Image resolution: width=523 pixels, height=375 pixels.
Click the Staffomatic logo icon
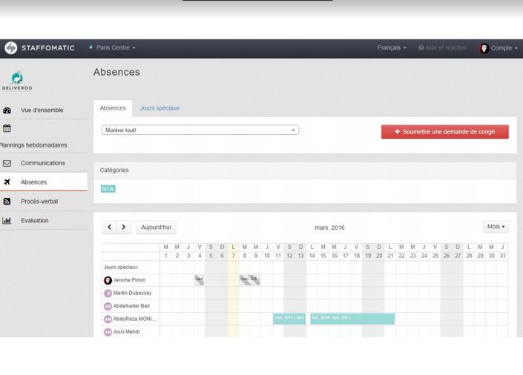[10, 47]
